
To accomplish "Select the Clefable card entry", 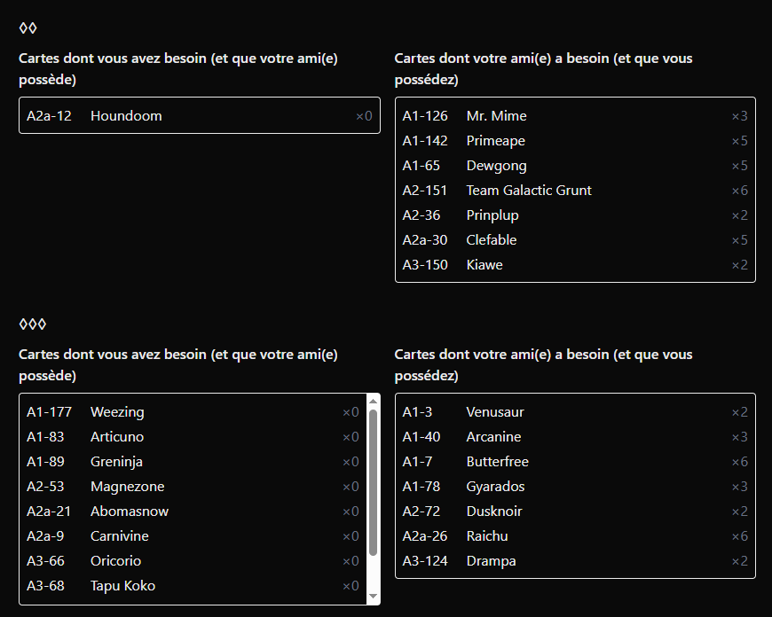I will (574, 240).
